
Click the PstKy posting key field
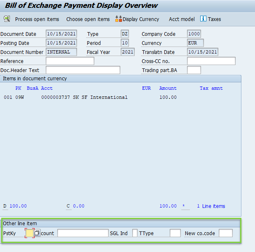pos(29,233)
